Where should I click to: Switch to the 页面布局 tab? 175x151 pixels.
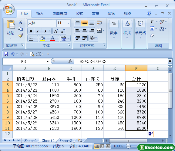coord(60,14)
